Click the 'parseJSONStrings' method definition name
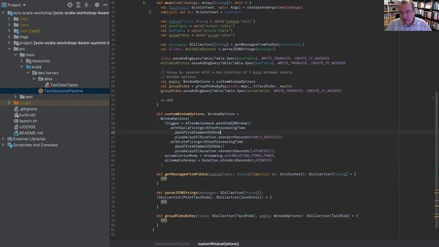Image resolution: width=439 pixels, height=247 pixels. (x=181, y=193)
